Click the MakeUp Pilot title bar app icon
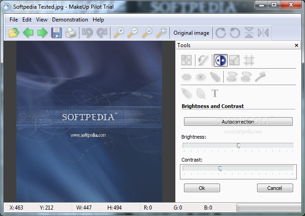Screen dimensions: 305x216 pos(7,7)
